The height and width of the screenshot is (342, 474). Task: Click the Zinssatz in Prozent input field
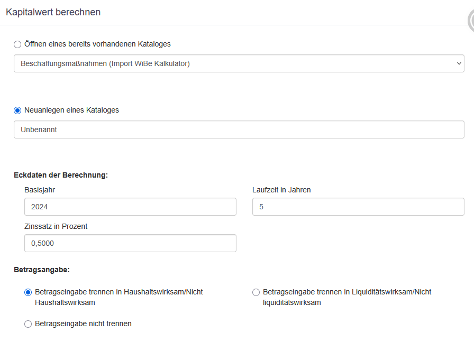click(130, 243)
